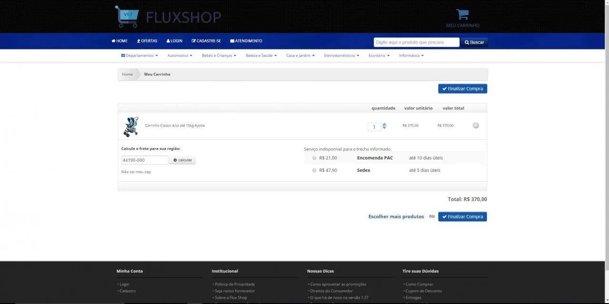The width and height of the screenshot is (609, 304).
Task: Expand Departamentos dropdown
Action: (x=139, y=56)
